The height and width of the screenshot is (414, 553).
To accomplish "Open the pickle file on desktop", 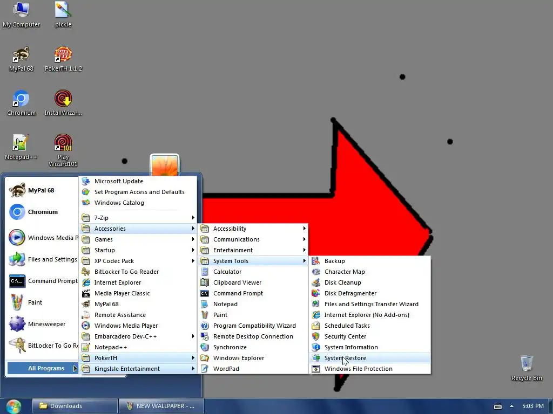I will point(63,15).
